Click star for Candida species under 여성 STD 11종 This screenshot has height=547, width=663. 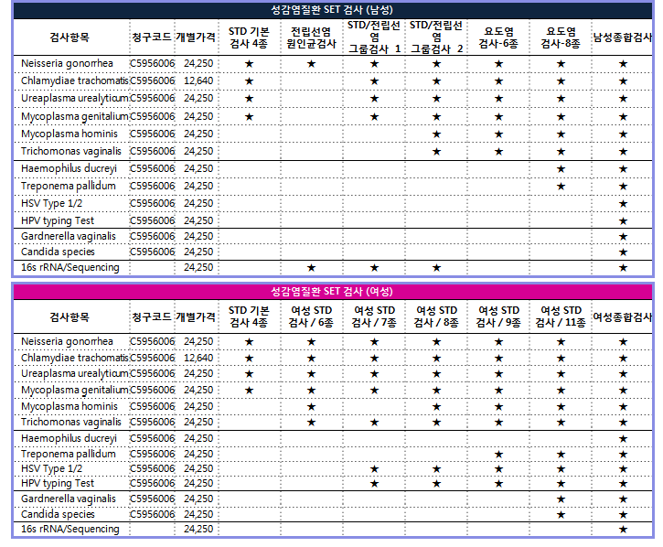561,515
